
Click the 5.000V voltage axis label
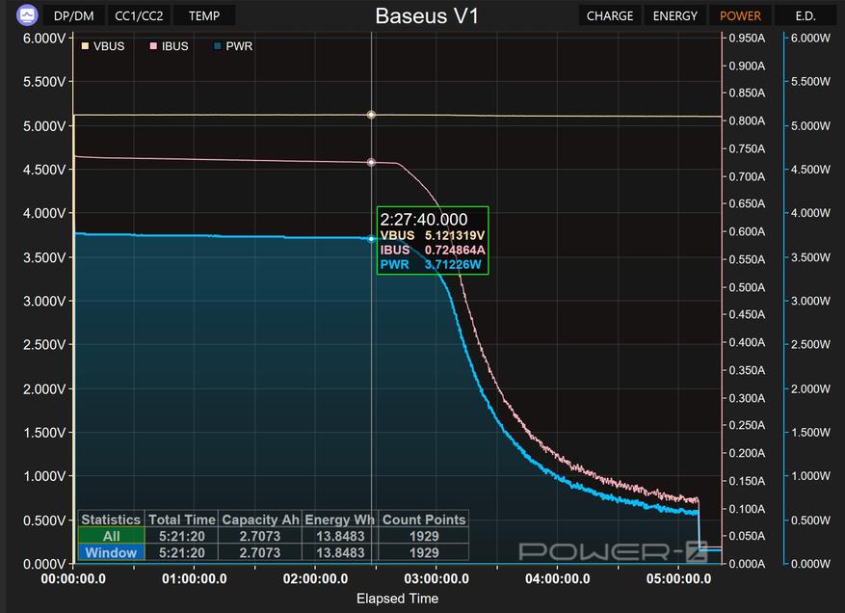point(44,125)
